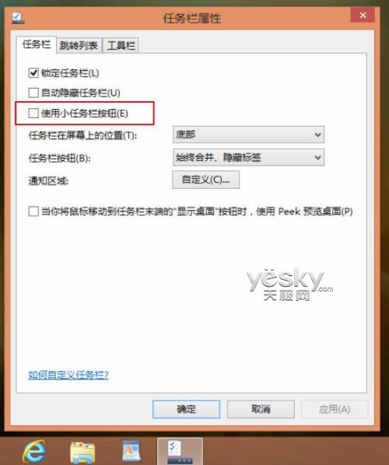The width and height of the screenshot is (389, 465).
Task: Click the dialog icon in the title bar
Action: pos(18,19)
